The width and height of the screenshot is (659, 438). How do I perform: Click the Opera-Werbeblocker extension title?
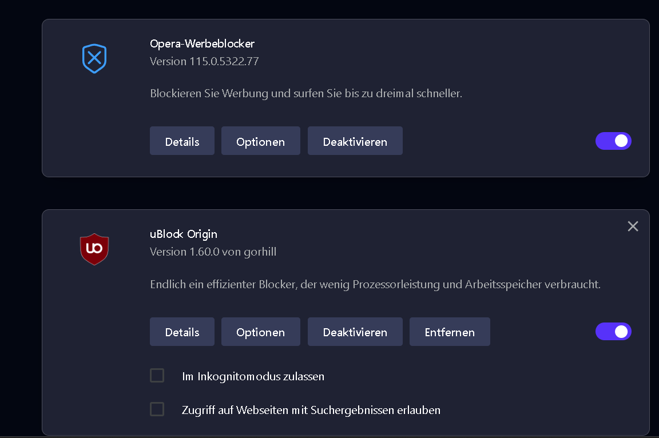[x=202, y=43]
